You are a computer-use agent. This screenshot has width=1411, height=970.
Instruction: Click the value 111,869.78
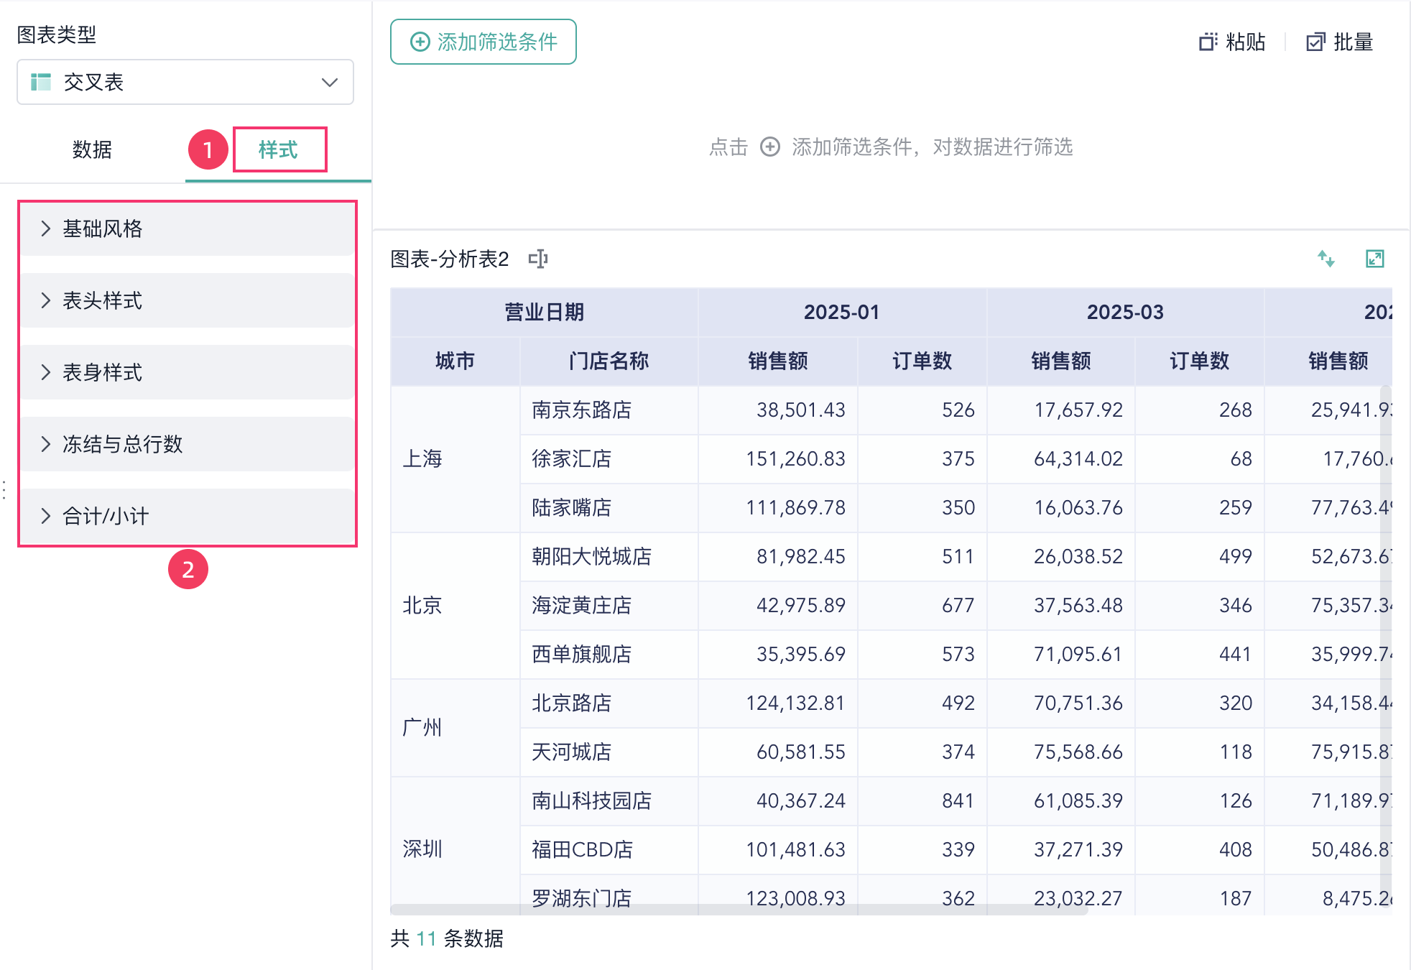coord(795,507)
